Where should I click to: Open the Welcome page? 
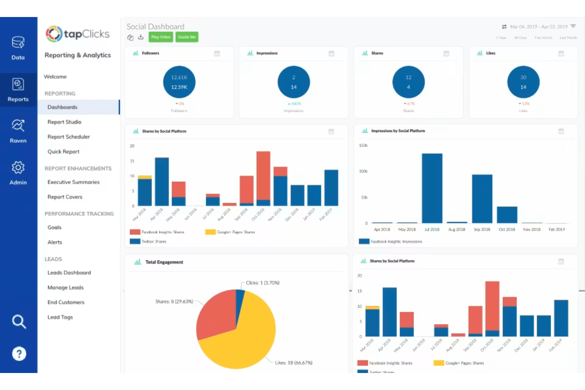[x=55, y=77]
